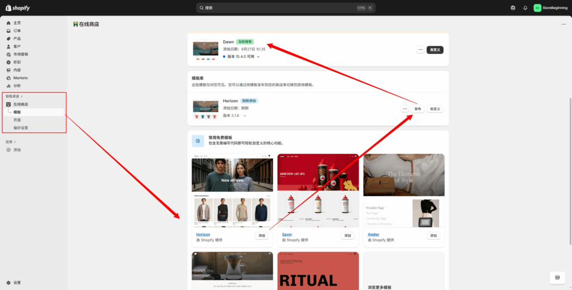Open the page's top-right more options menu
Screen dimensions: 572x290
tap(563, 25)
